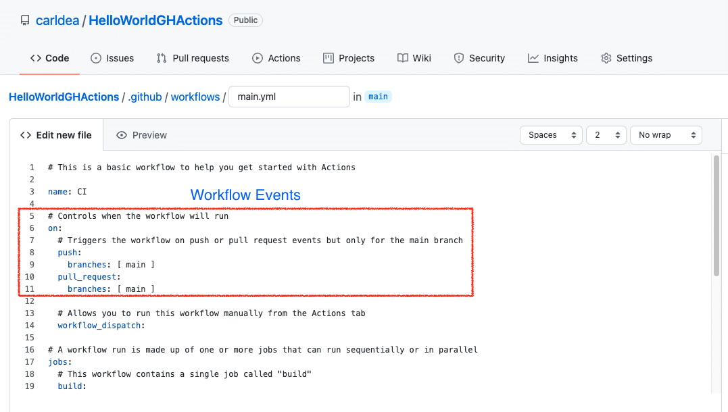Click the Projects board icon
Screen dimensions: 728x412
point(329,58)
